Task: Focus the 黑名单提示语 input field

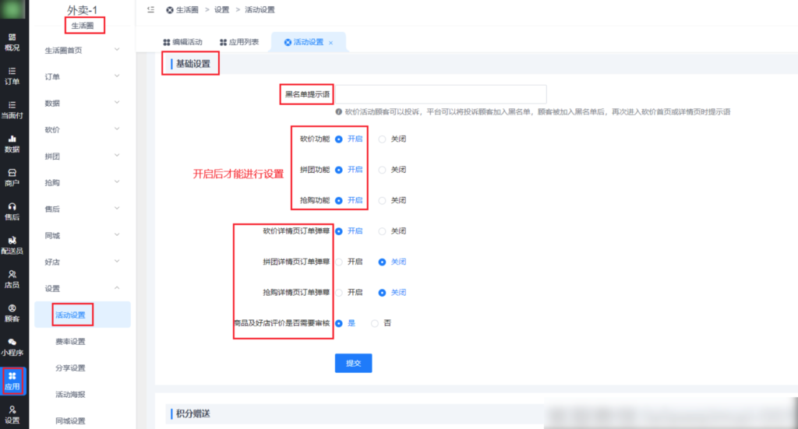Action: click(441, 94)
